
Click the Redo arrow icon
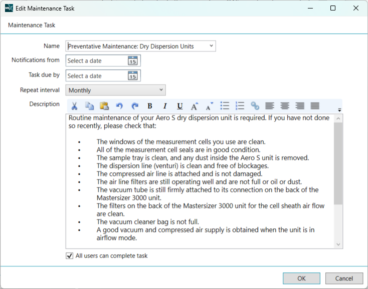pyautogui.click(x=134, y=106)
